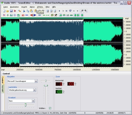Click the first zoom magnifier page icon
The image size is (132, 115).
[x=48, y=11]
